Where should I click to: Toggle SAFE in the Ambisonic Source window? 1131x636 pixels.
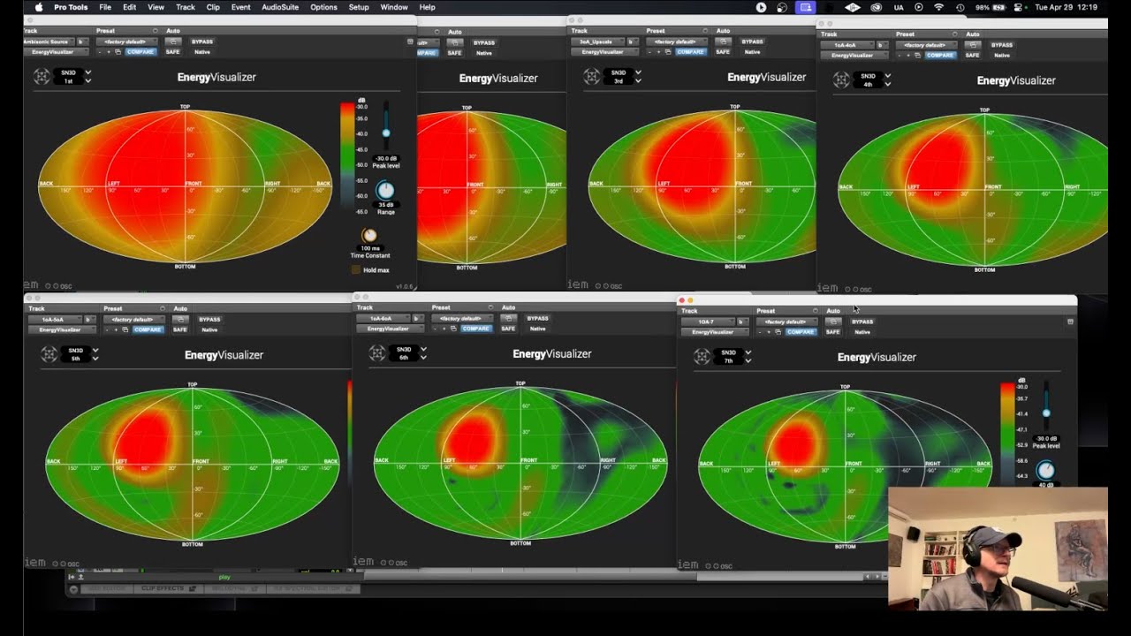(173, 52)
